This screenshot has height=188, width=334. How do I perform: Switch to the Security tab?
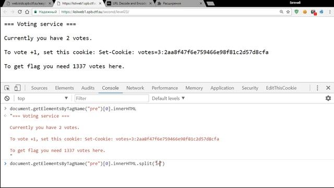pos(250,88)
